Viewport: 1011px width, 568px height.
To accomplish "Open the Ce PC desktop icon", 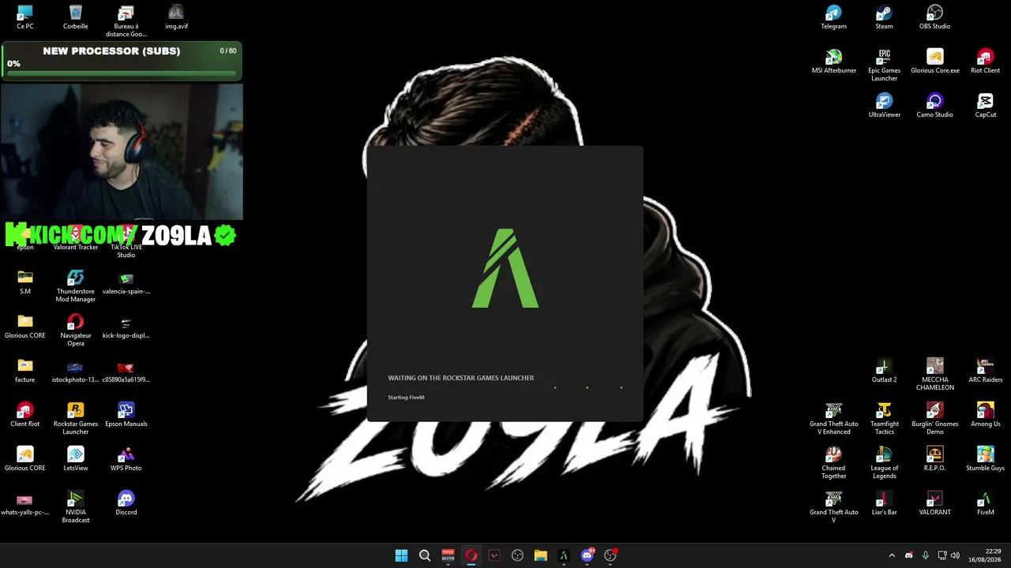I will tap(25, 17).
